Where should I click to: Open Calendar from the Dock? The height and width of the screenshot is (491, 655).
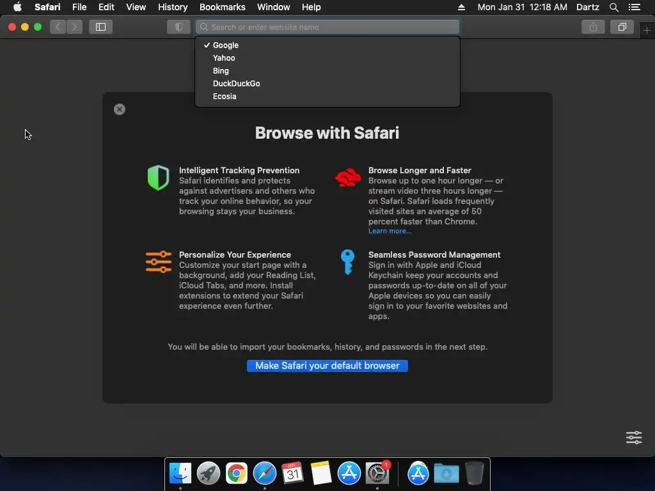[292, 474]
